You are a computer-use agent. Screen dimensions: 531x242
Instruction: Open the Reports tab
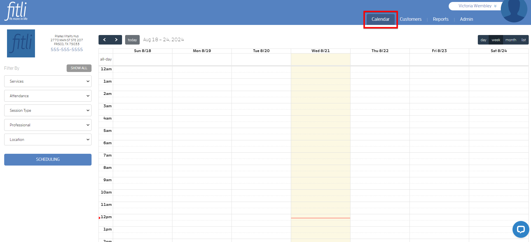tap(441, 19)
